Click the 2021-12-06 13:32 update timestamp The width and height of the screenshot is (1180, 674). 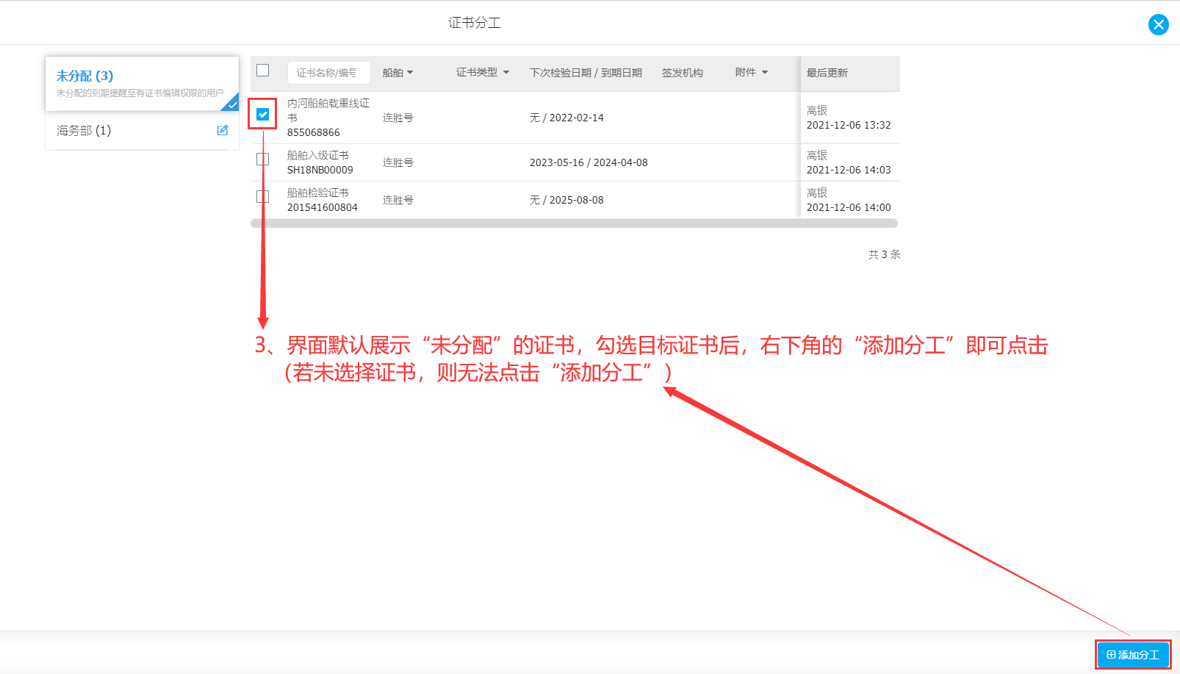pos(849,125)
